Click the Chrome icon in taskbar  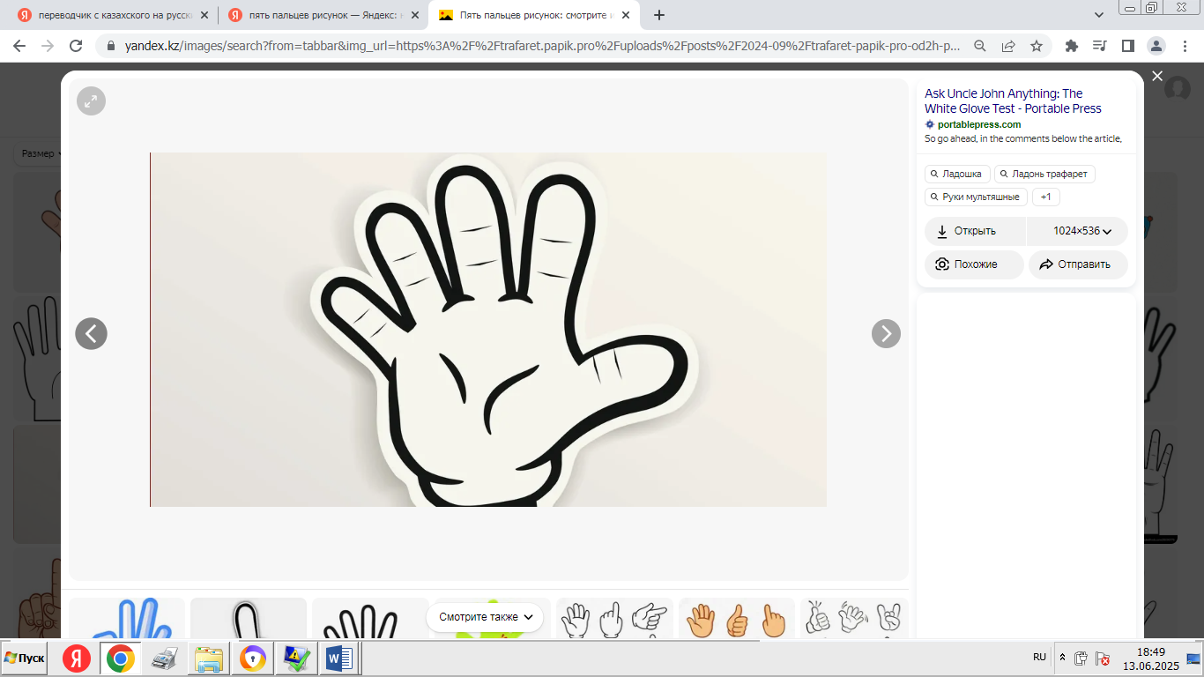pyautogui.click(x=121, y=658)
